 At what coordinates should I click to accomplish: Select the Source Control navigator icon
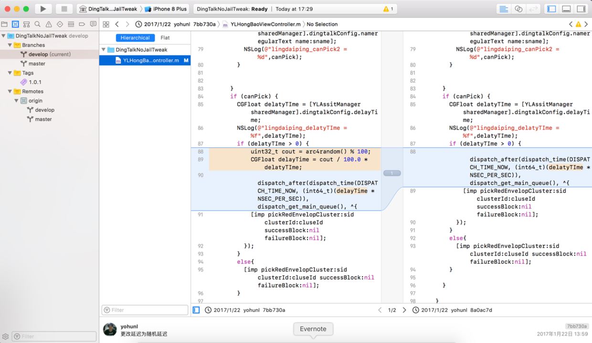tap(15, 24)
